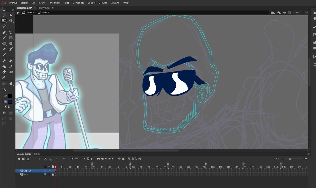Play the timeline animation
316x188 pixels.
[106, 159]
